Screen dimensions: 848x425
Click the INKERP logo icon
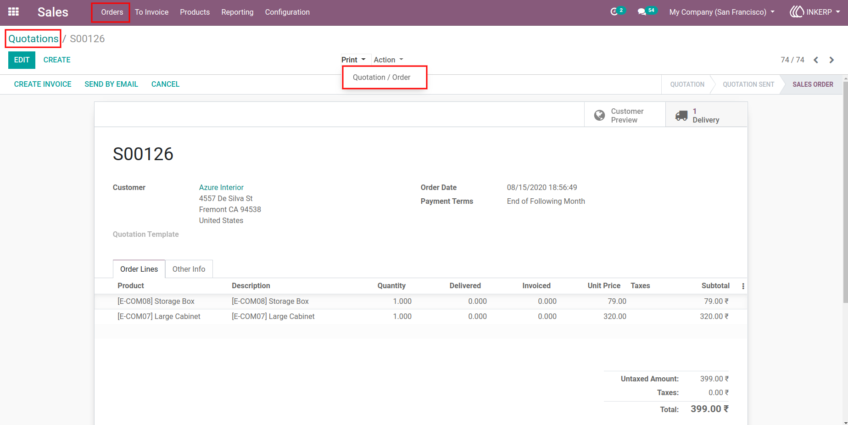[797, 12]
